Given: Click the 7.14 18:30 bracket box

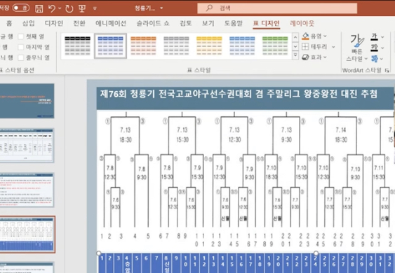Looking at the screenshot, I should [x=340, y=134].
